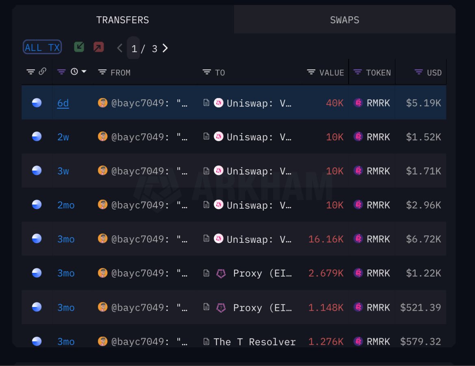The height and width of the screenshot is (366, 475).
Task: Click the Ethereum chain icon in 2w row
Action: (37, 137)
